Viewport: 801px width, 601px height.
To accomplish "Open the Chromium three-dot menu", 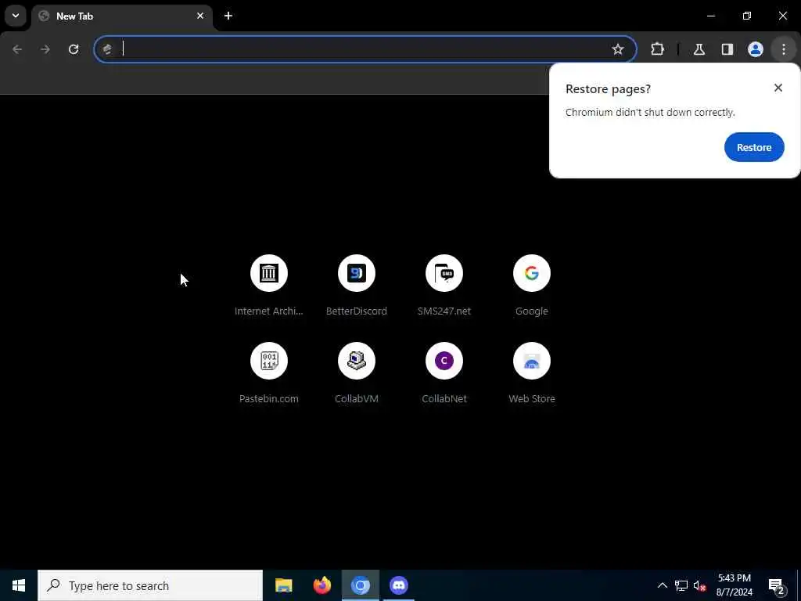I will pos(784,49).
